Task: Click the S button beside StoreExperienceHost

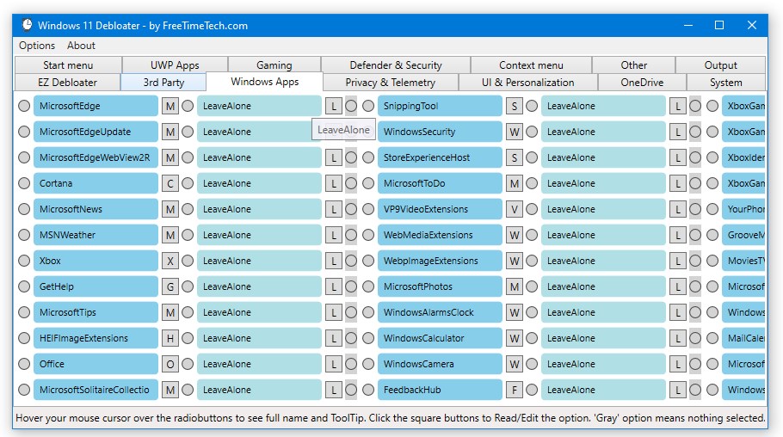Action: [x=515, y=157]
